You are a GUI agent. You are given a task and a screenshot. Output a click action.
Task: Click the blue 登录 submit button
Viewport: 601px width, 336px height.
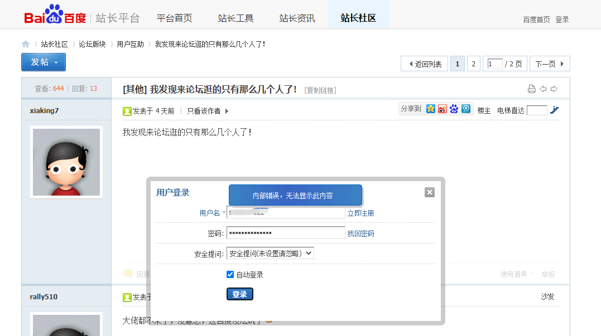pos(239,294)
